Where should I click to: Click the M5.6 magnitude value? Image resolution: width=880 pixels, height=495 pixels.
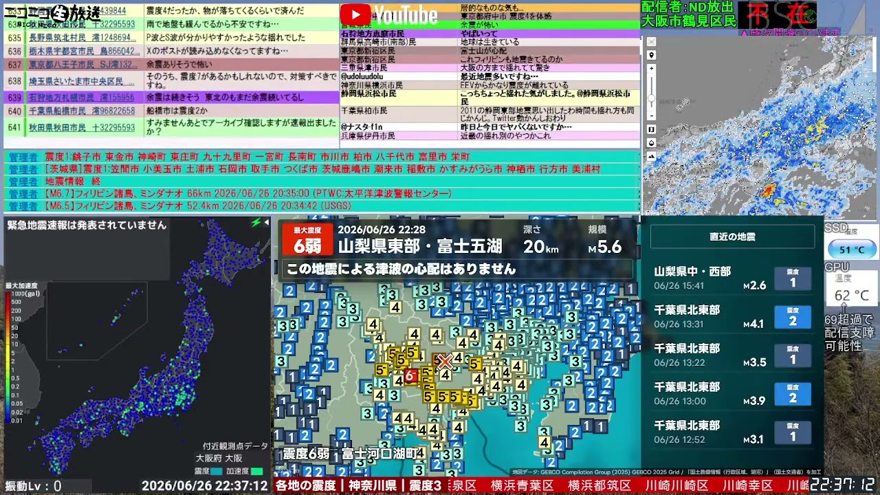point(604,247)
